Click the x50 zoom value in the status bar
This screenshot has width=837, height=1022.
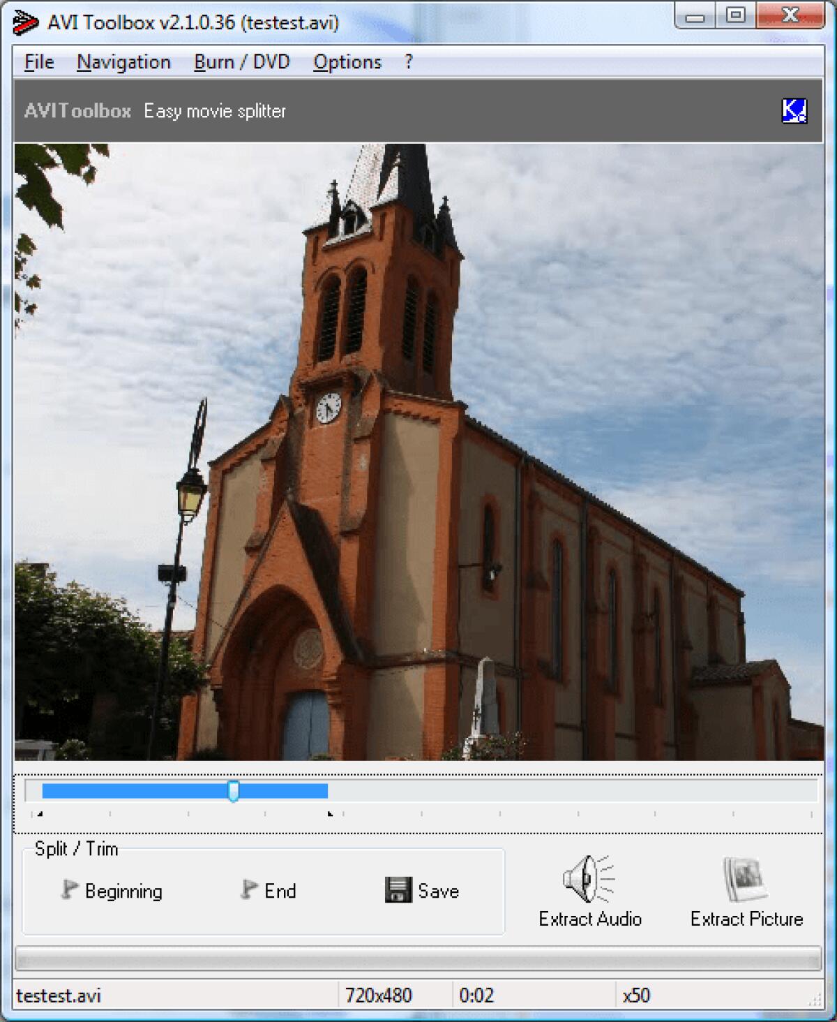click(x=638, y=995)
